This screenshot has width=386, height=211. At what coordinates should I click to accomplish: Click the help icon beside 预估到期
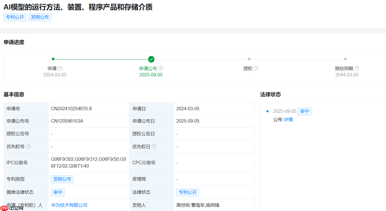pos(356,68)
